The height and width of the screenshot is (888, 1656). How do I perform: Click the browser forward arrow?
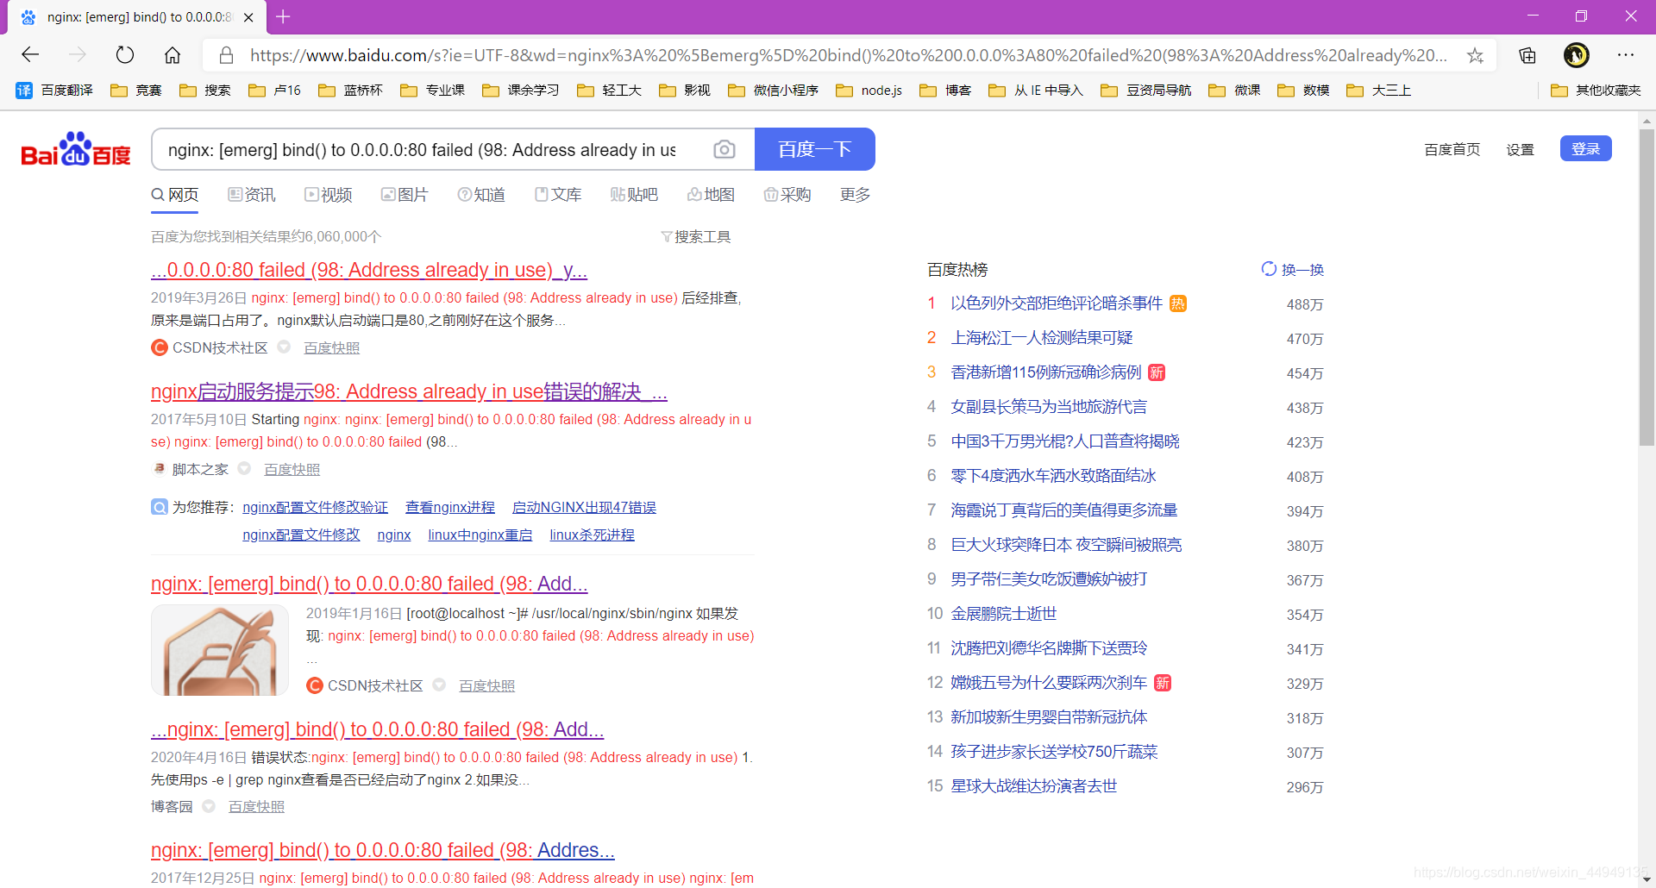78,55
